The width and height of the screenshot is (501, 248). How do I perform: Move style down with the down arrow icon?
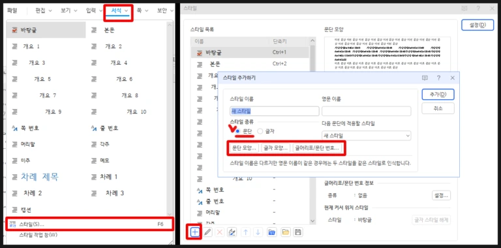pos(258,232)
